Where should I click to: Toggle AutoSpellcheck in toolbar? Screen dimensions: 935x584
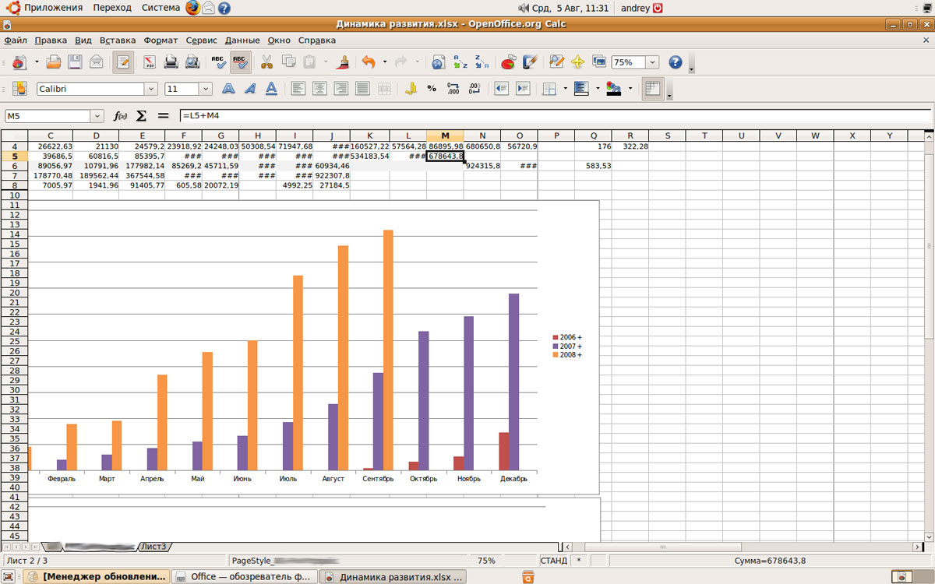click(241, 62)
